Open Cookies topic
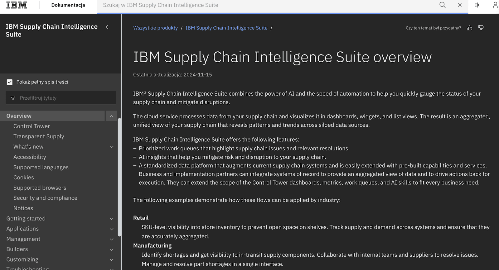Viewport: 499px width, 270px height. tap(24, 178)
